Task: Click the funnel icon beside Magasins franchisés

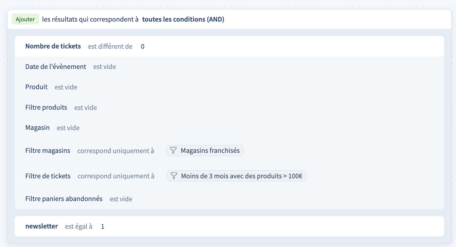Action: (173, 151)
